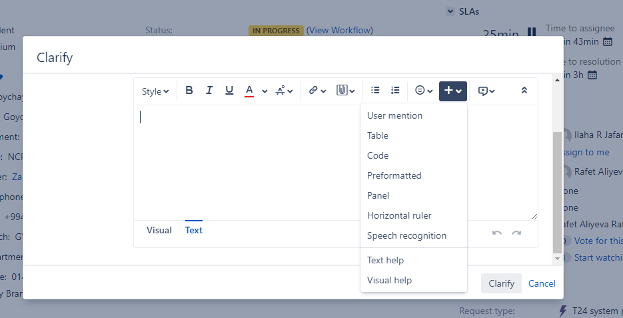Image resolution: width=623 pixels, height=318 pixels.
Task: Switch to the Visual editor tab
Action: [159, 230]
